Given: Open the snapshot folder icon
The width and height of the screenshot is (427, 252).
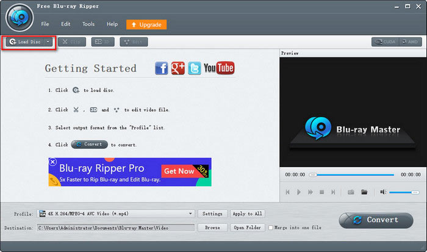Looking at the screenshot, I should [364, 192].
